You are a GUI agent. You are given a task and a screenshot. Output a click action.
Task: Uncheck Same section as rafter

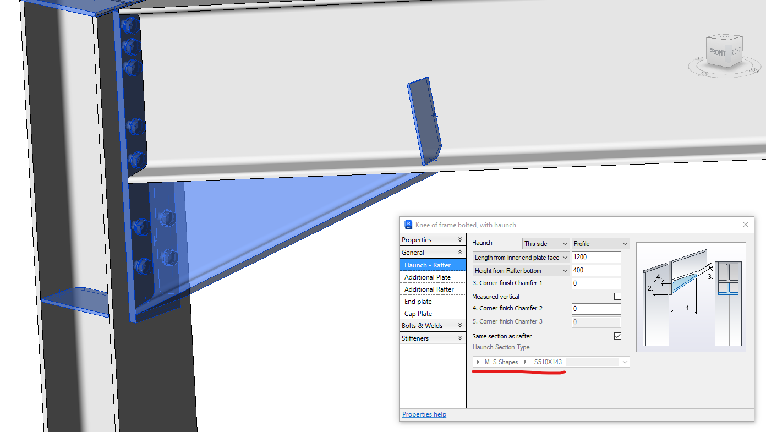(x=617, y=336)
